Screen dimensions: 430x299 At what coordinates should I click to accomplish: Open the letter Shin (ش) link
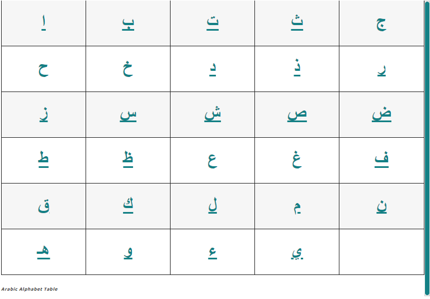tap(212, 114)
